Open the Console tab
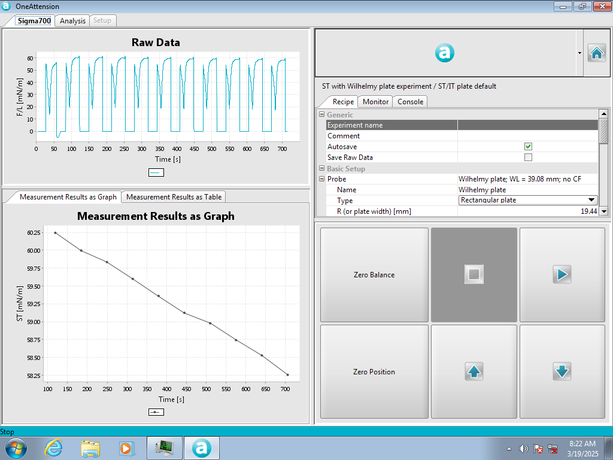Screen dimensions: 613x460 410,102
